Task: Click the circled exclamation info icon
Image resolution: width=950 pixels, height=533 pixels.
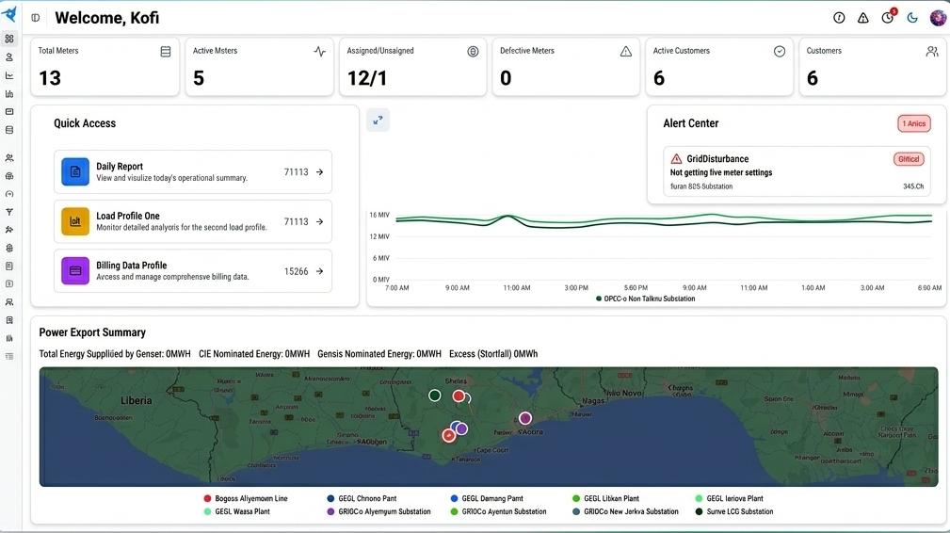Action: coord(839,18)
